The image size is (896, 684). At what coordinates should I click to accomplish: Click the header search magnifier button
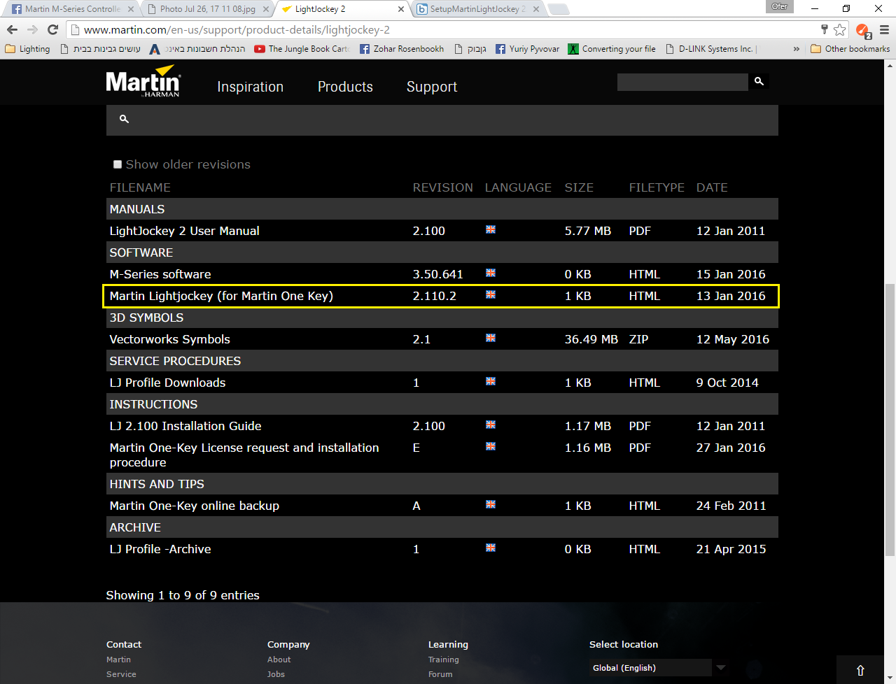tap(759, 82)
